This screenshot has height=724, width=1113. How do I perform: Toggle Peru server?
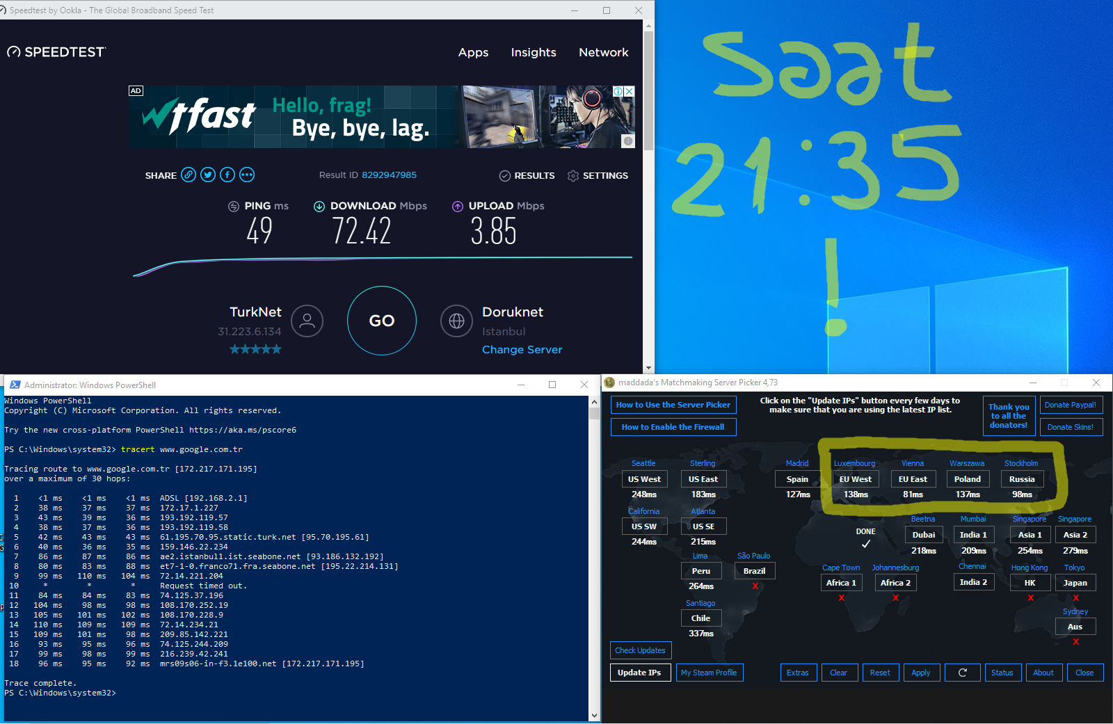click(x=701, y=571)
